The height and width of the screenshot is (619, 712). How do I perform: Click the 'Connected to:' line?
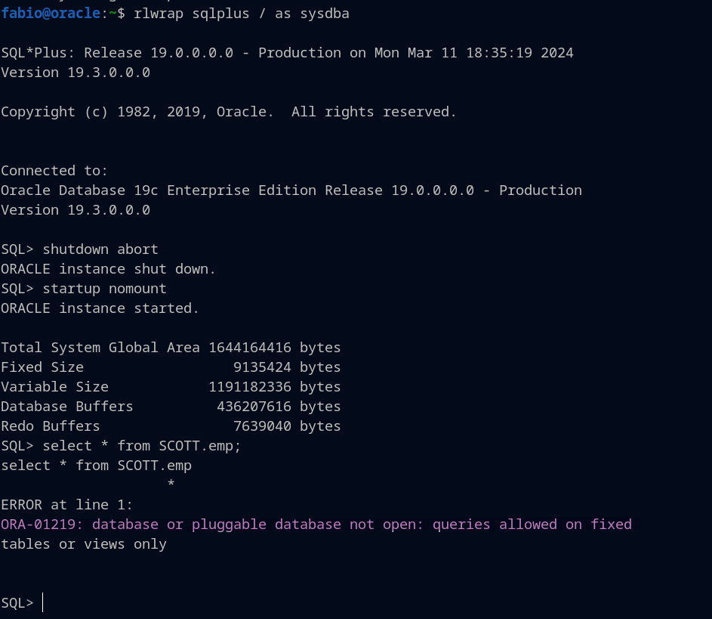pos(54,171)
